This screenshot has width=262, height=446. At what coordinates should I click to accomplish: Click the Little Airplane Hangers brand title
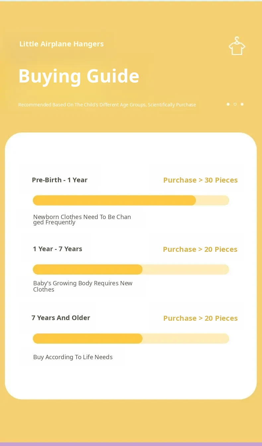click(x=61, y=44)
